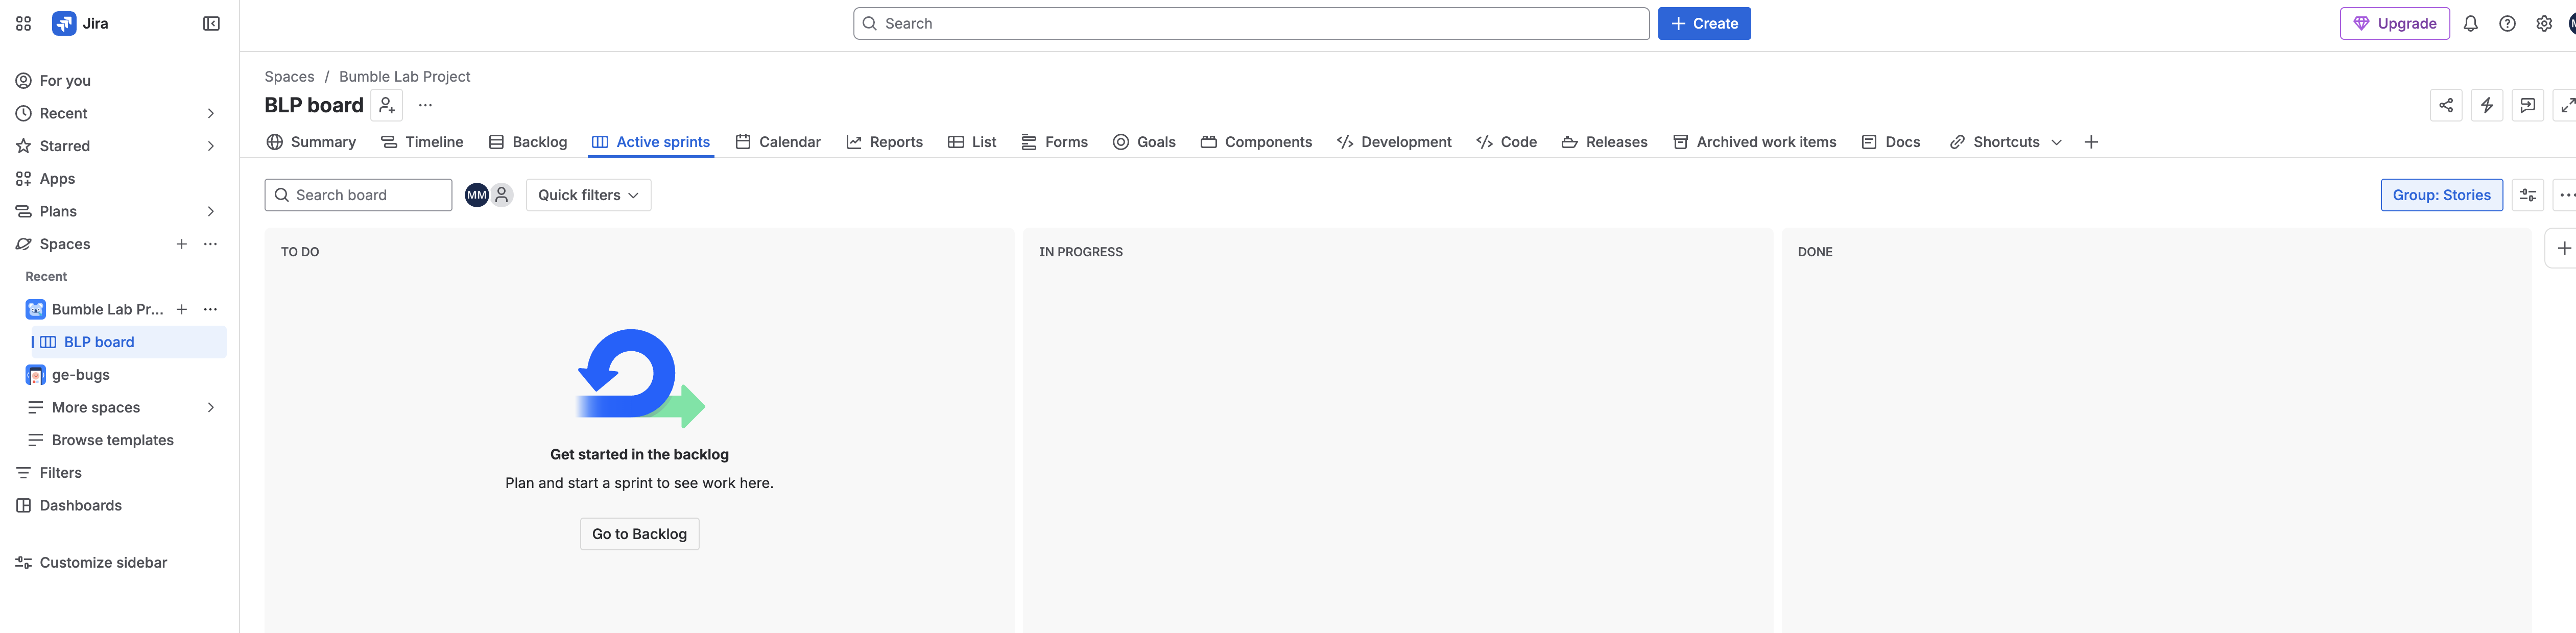This screenshot has height=633, width=2576.
Task: Open the settings gear icon
Action: (x=2544, y=24)
